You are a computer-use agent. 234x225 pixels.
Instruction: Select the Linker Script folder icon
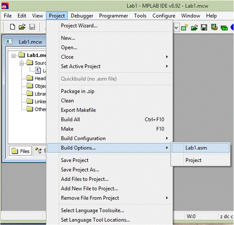tap(30, 101)
